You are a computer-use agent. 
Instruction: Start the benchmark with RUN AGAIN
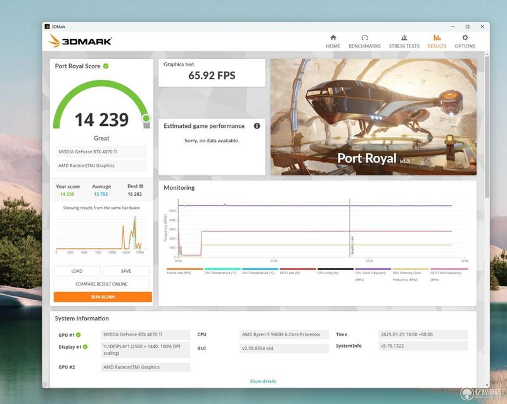pos(103,297)
